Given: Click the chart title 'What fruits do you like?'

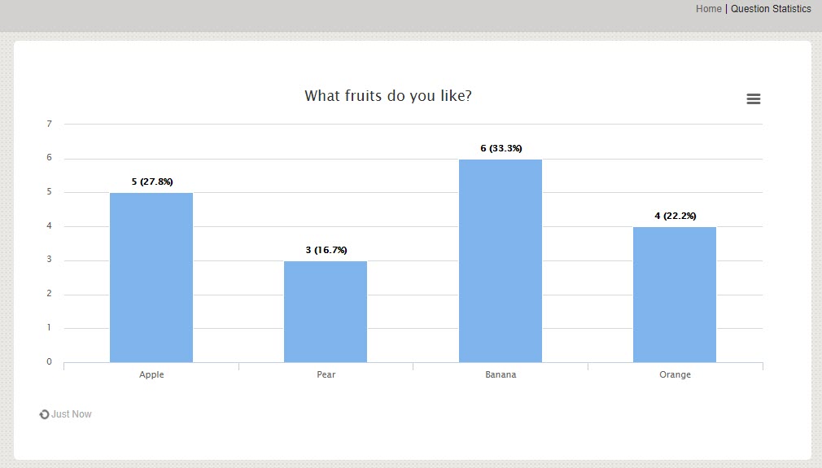Looking at the screenshot, I should point(388,96).
